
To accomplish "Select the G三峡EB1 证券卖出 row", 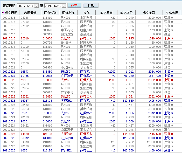I will tap(67, 138).
